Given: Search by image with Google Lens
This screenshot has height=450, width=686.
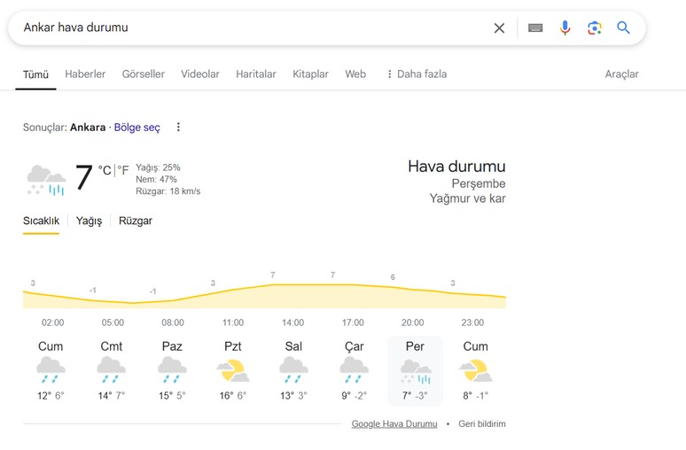Looking at the screenshot, I should pos(595,28).
